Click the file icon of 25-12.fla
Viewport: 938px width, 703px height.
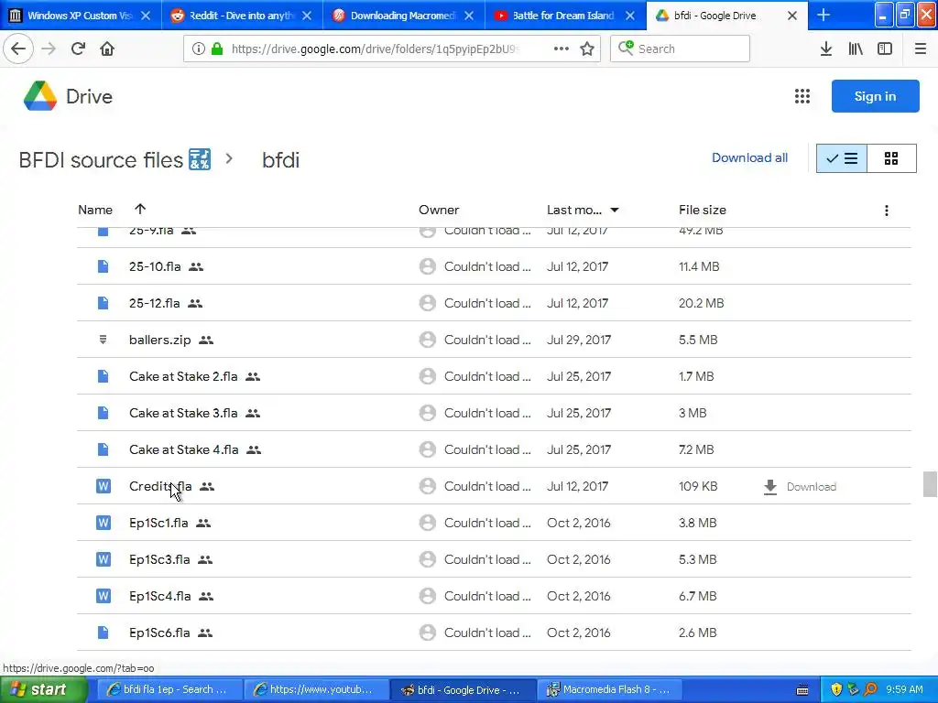pos(103,303)
